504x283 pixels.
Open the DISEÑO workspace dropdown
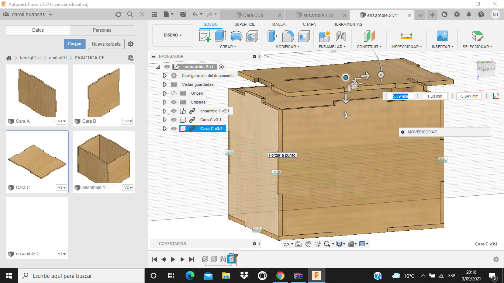[x=173, y=35]
